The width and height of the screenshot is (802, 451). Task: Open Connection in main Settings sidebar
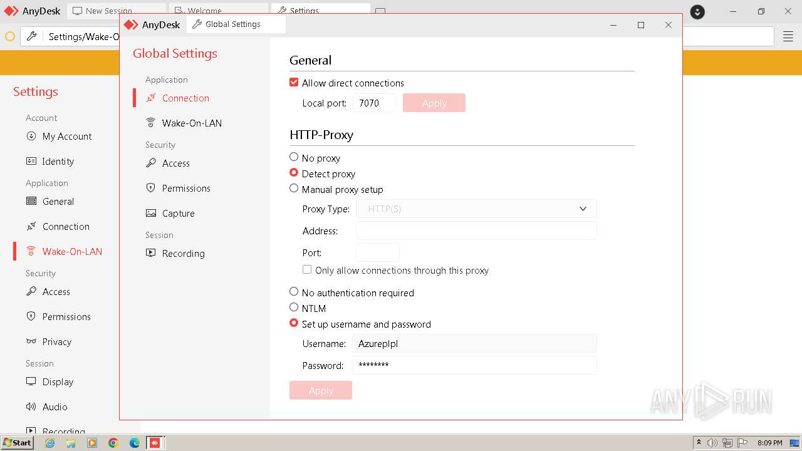[66, 227]
